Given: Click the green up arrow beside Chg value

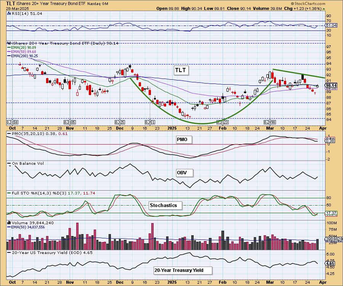Looking at the screenshot, I should (x=324, y=8).
